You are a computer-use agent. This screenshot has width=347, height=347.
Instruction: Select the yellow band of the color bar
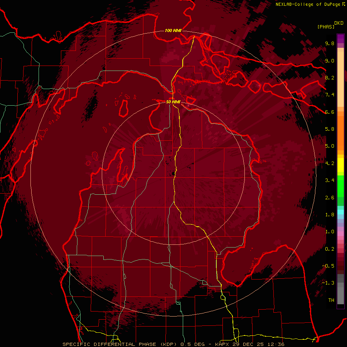click(340, 165)
